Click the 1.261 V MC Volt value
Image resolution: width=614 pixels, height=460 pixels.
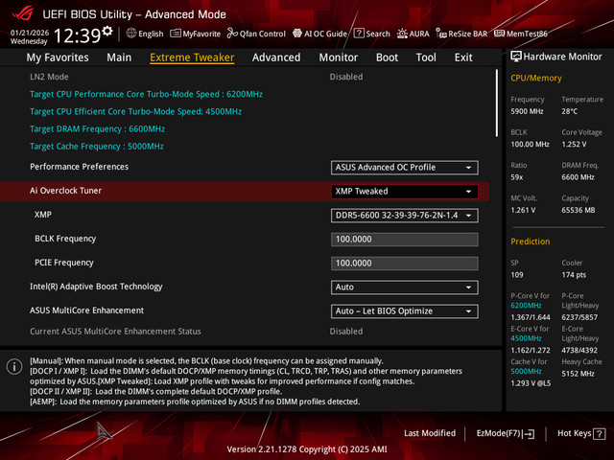coord(523,210)
